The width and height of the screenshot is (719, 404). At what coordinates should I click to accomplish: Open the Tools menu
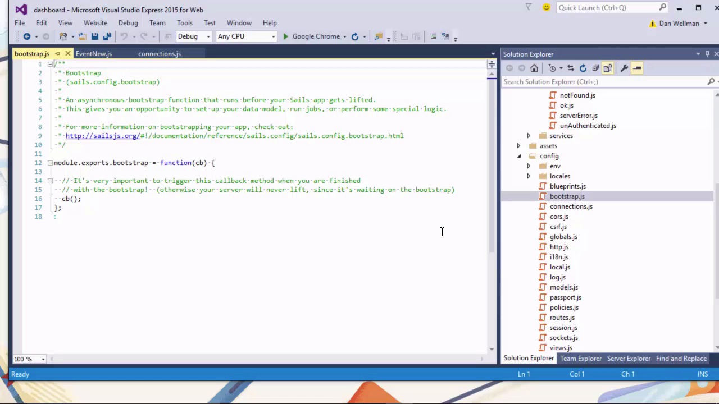(185, 23)
